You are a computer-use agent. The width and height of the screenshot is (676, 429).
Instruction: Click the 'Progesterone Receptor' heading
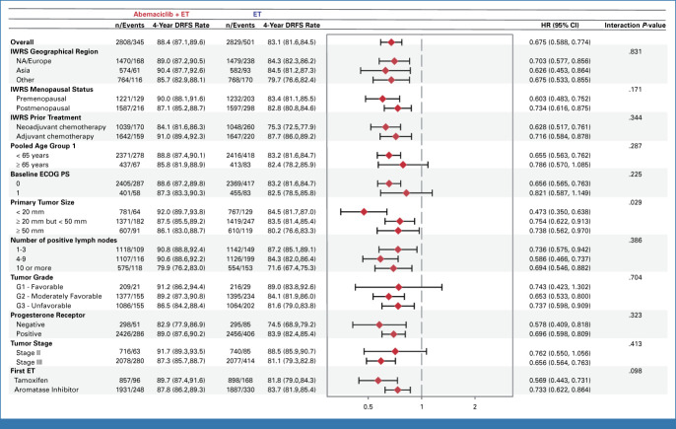(x=47, y=315)
